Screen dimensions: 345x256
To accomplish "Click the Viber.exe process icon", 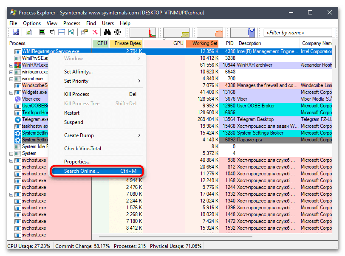I will coord(18,99).
